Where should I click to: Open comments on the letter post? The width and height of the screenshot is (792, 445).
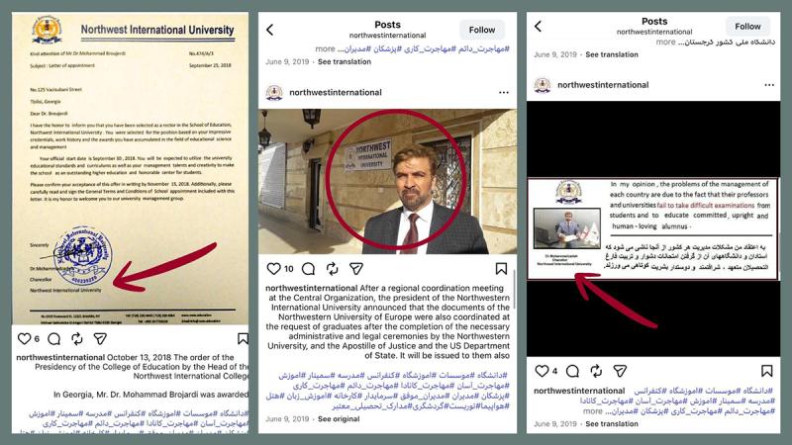[x=54, y=338]
